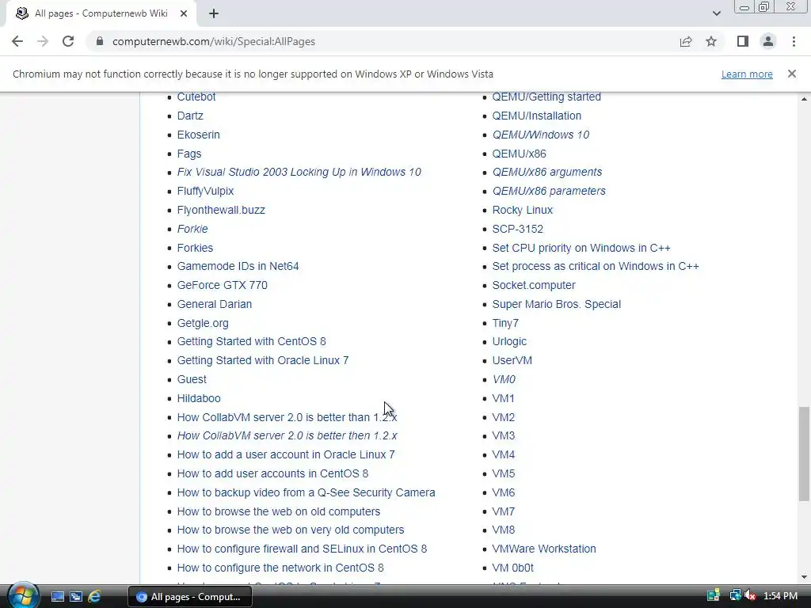Bookmark this page with the star
This screenshot has height=608, width=811.
[711, 41]
